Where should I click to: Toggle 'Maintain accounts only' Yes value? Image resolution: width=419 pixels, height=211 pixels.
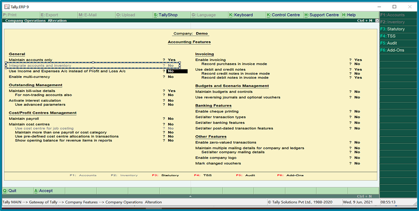(172, 60)
